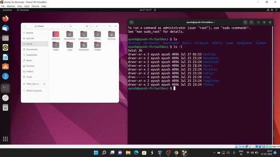Open the path options menu beside Home
Image resolution: width=280 pixels, height=157 pixels.
[x=64, y=26]
